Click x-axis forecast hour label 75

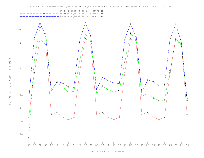[170, 145]
